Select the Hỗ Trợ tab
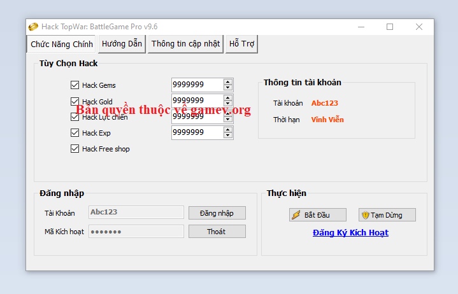The image size is (458, 294). (242, 44)
